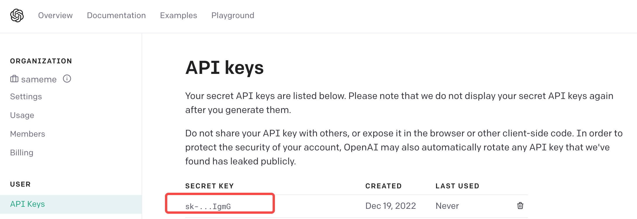Click the info icon beside sameme
The height and width of the screenshot is (219, 637).
point(67,79)
